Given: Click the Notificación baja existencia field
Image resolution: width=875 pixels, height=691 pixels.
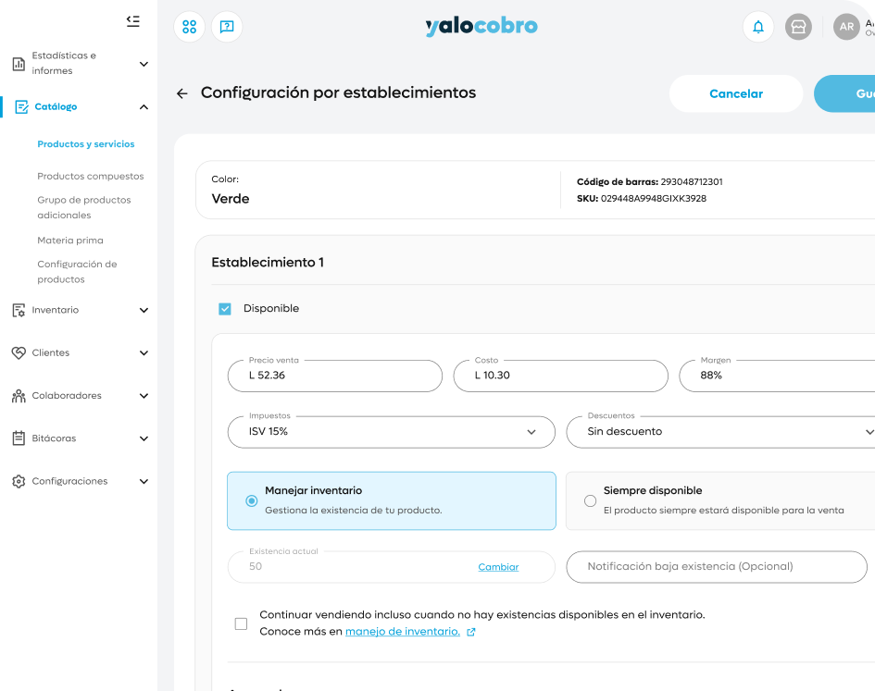Looking at the screenshot, I should (x=717, y=567).
